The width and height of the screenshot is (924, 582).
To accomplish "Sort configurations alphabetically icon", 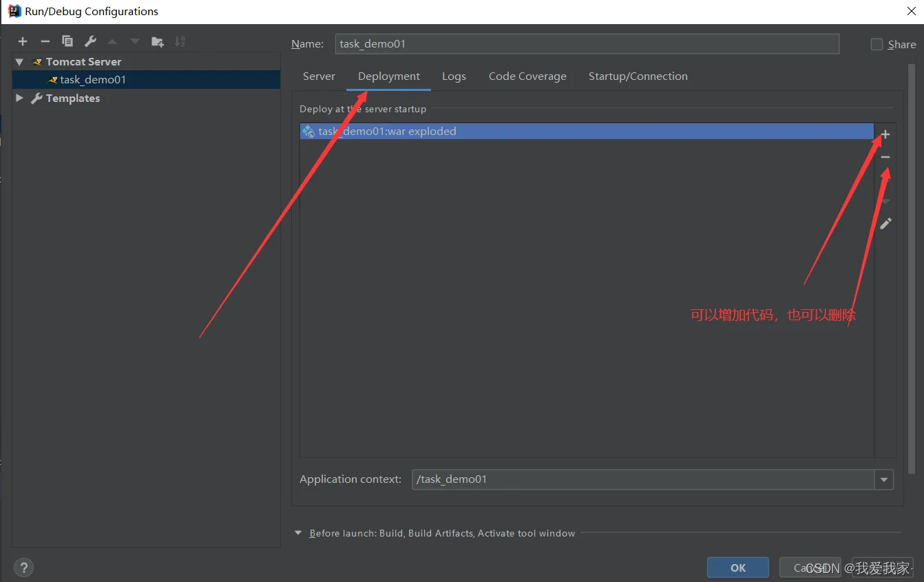I will (180, 42).
